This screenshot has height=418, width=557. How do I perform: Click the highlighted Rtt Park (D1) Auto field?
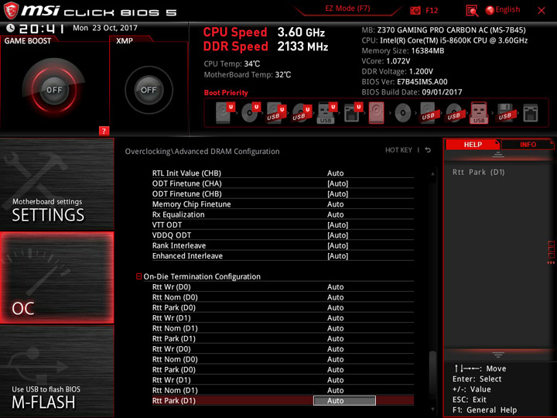tap(344, 401)
